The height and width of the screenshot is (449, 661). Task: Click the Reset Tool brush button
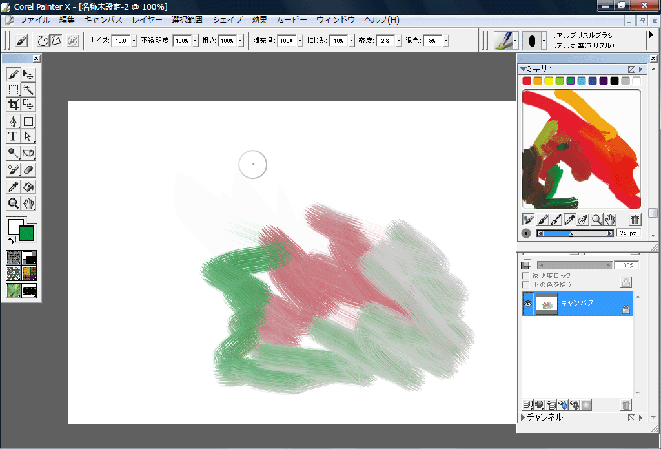tap(21, 41)
